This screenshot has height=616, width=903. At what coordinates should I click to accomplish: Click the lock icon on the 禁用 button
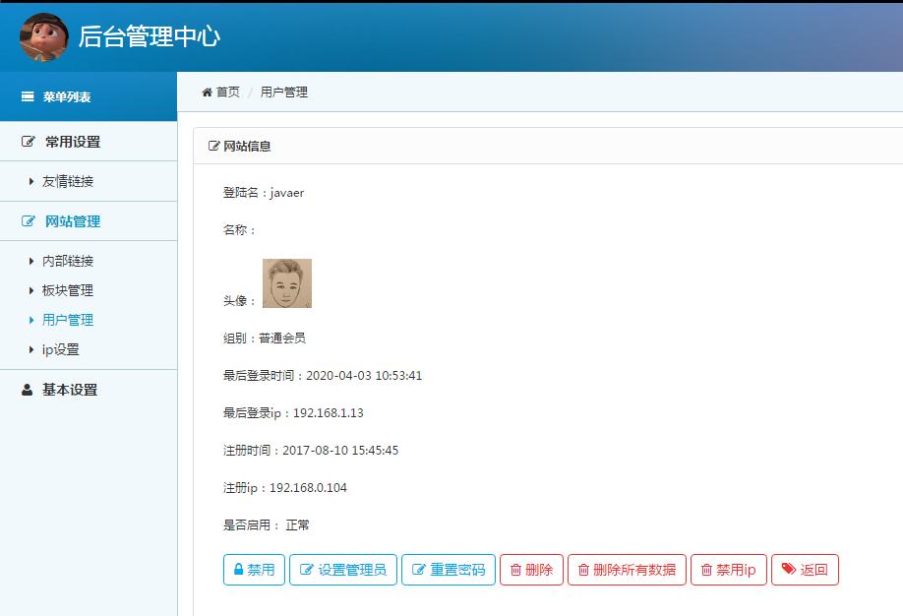tap(239, 569)
